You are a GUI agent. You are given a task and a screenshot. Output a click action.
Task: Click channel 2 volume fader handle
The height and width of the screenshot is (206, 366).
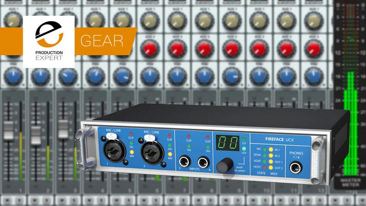[36, 135]
